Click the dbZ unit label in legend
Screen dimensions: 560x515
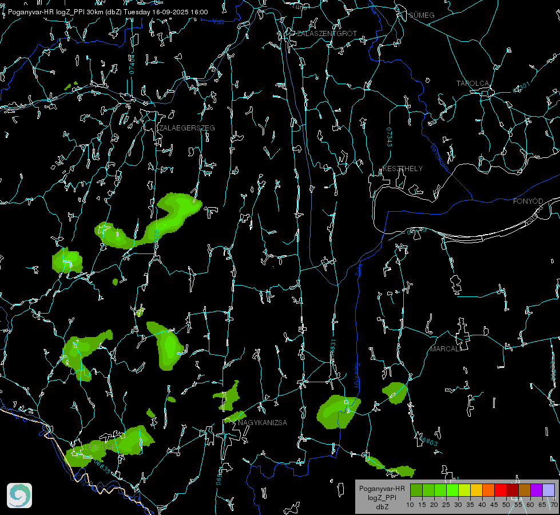click(x=382, y=507)
